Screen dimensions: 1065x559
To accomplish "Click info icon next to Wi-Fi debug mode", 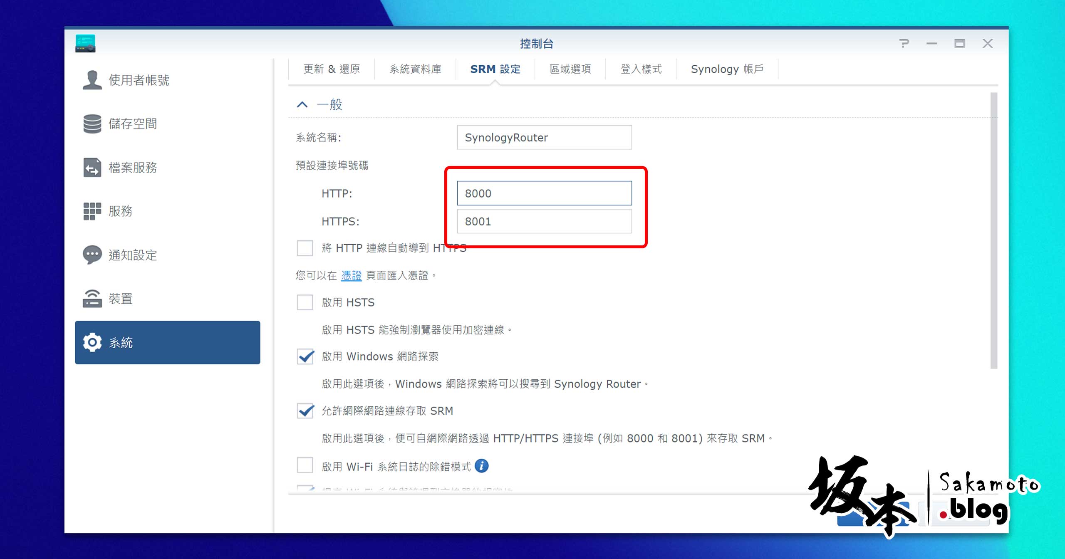I will click(x=482, y=466).
